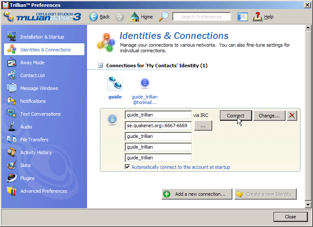This screenshot has width=313, height=227.
Task: Click the magnifying glass search icon
Action: click(x=163, y=17)
